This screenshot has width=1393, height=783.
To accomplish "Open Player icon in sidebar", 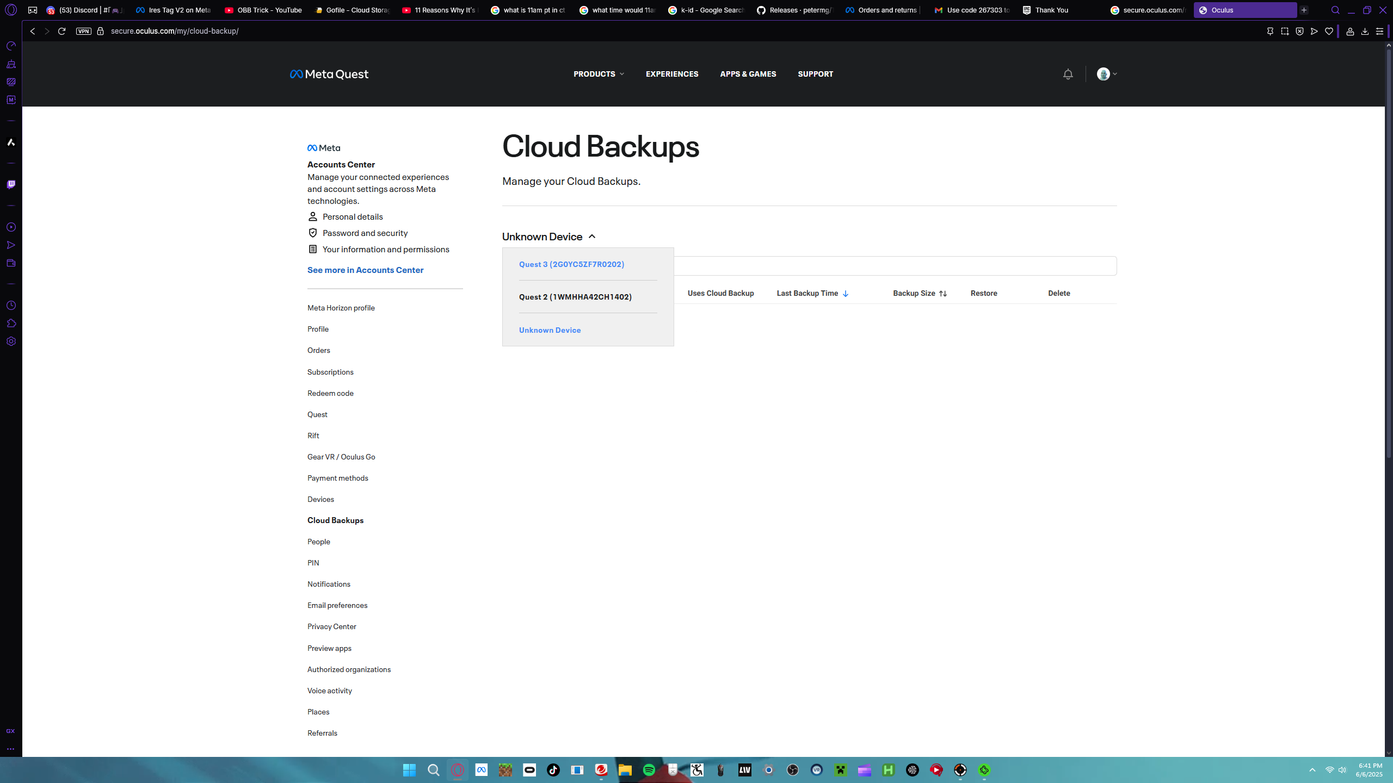I will [11, 227].
